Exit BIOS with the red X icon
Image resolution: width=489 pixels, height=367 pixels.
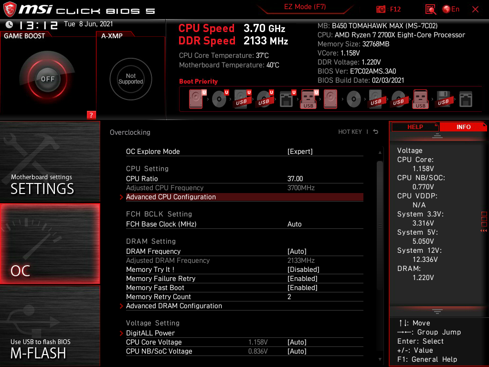[475, 10]
